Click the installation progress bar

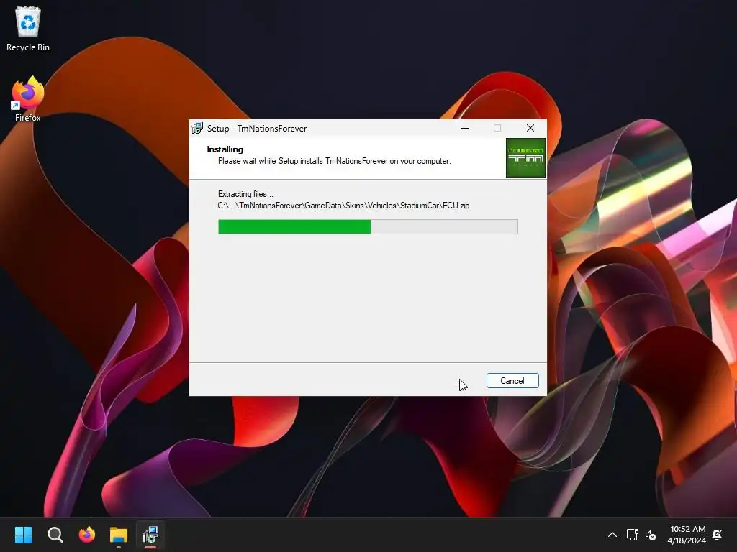[368, 226]
